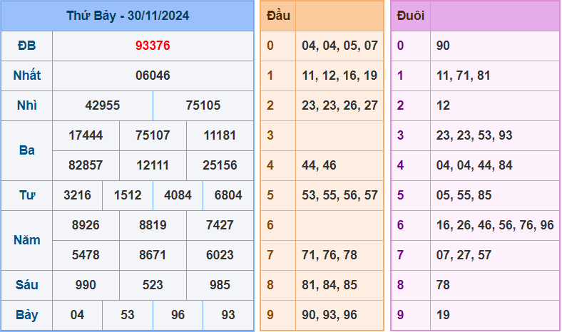Select the red special prize number 93376
Viewport: 562px width, 332px height.
[153, 46]
